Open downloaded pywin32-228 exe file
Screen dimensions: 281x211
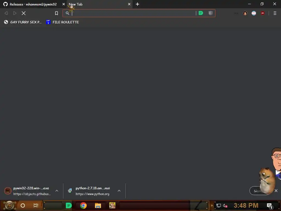(x=27, y=191)
